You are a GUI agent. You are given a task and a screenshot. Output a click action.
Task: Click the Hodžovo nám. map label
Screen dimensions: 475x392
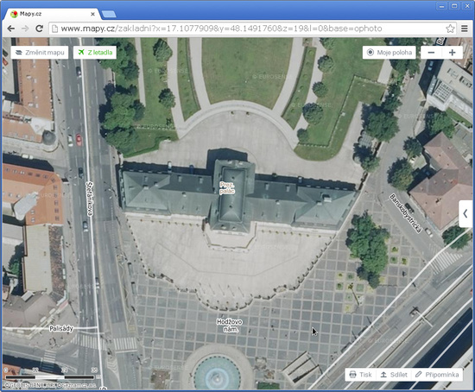tap(230, 326)
